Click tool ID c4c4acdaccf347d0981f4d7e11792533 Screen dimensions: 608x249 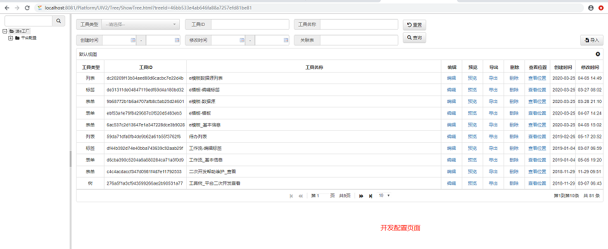144,171
